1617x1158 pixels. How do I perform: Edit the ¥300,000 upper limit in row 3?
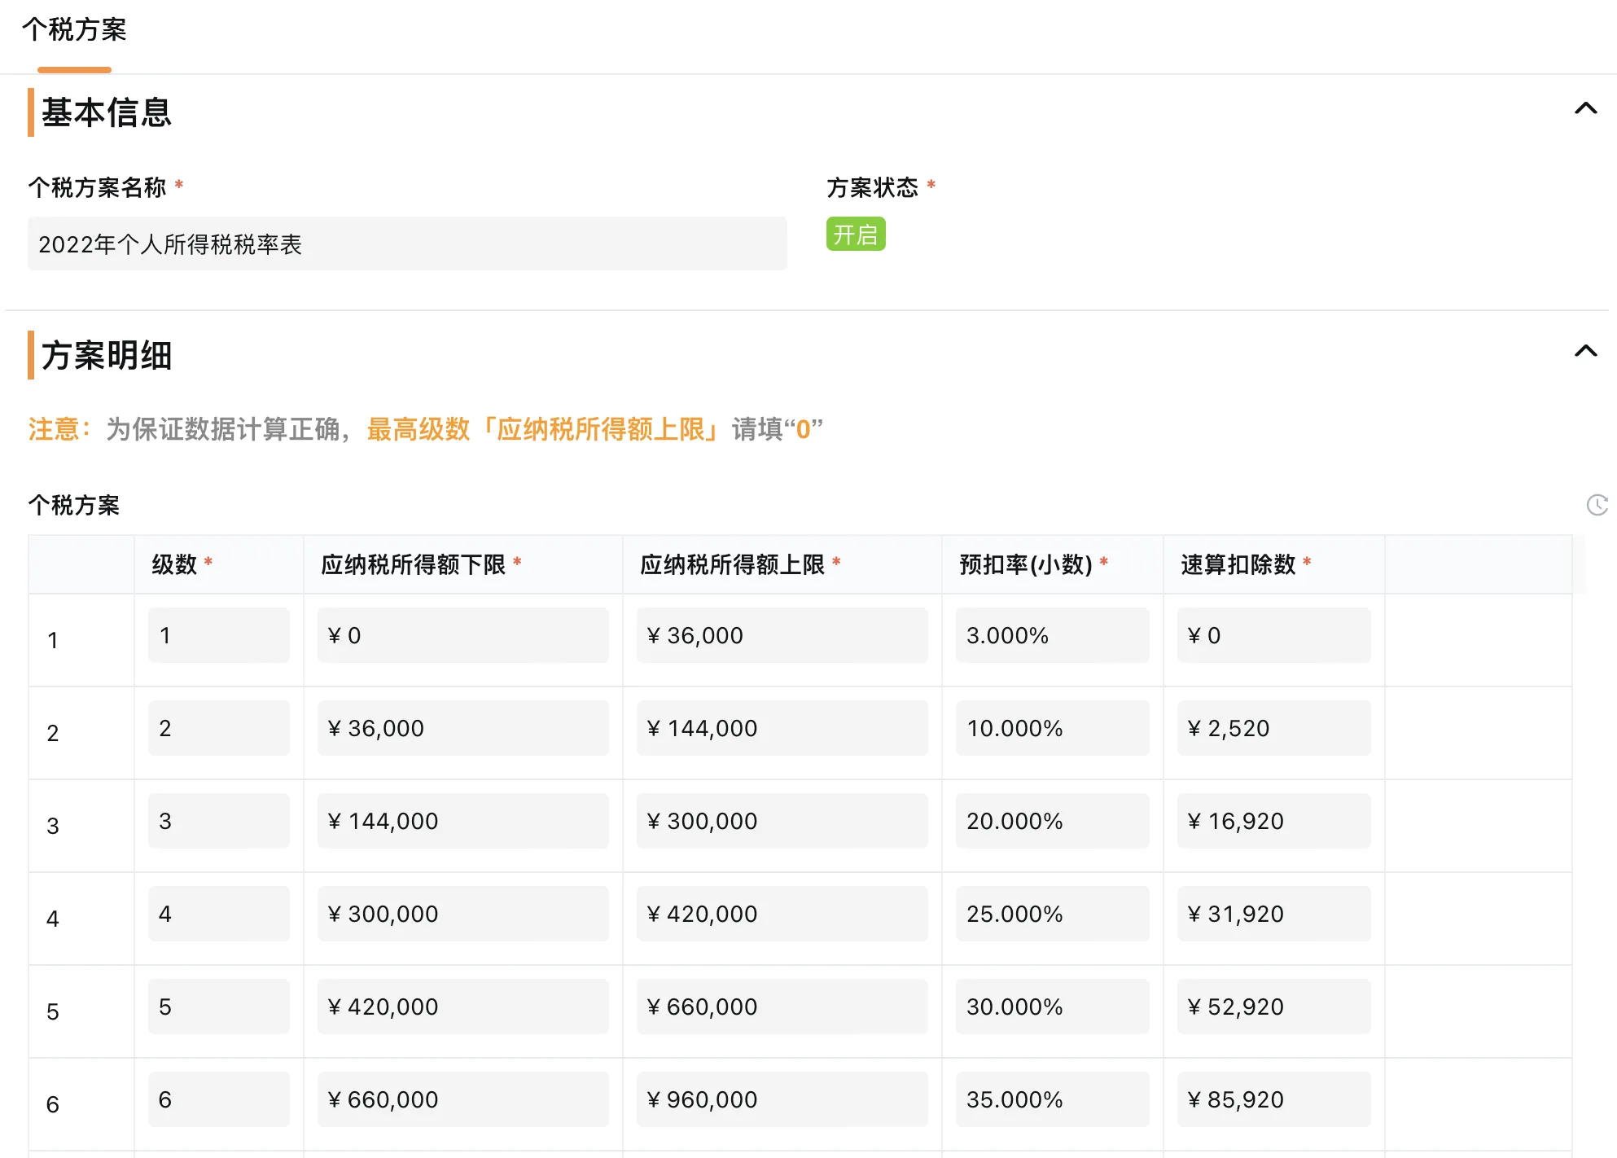pos(782,821)
